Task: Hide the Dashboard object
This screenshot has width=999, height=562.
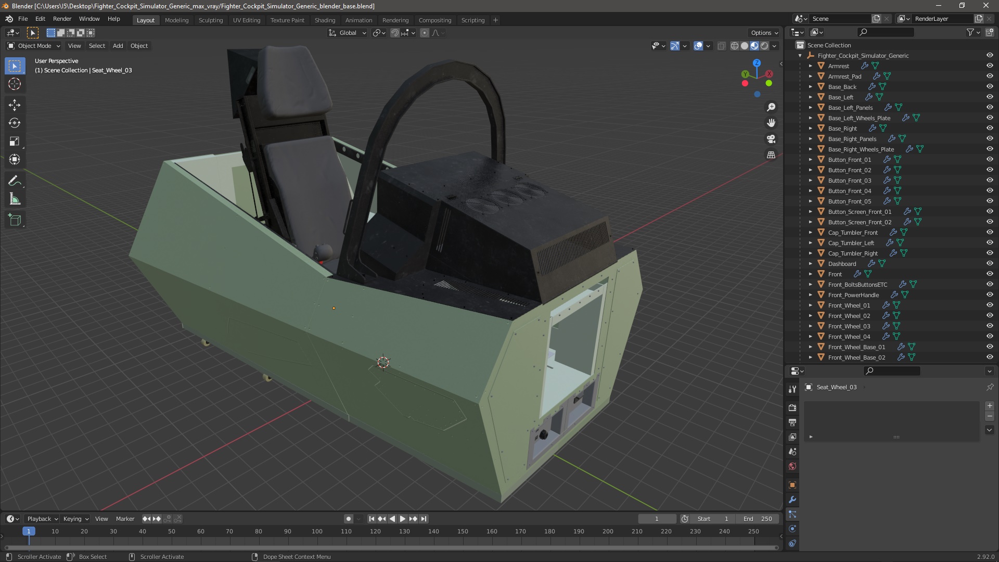Action: tap(990, 263)
